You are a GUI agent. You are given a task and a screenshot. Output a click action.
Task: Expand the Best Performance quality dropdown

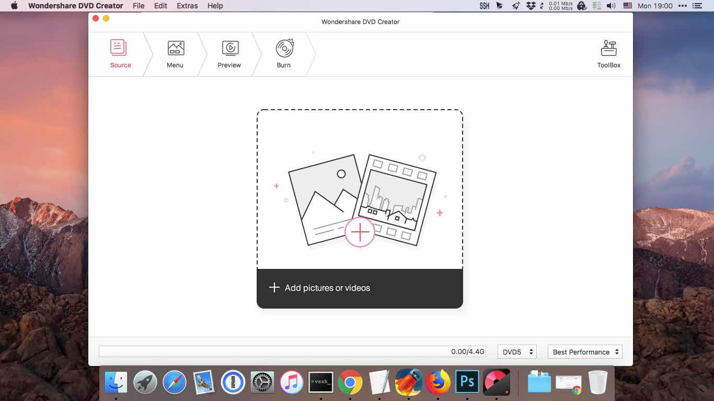(584, 351)
